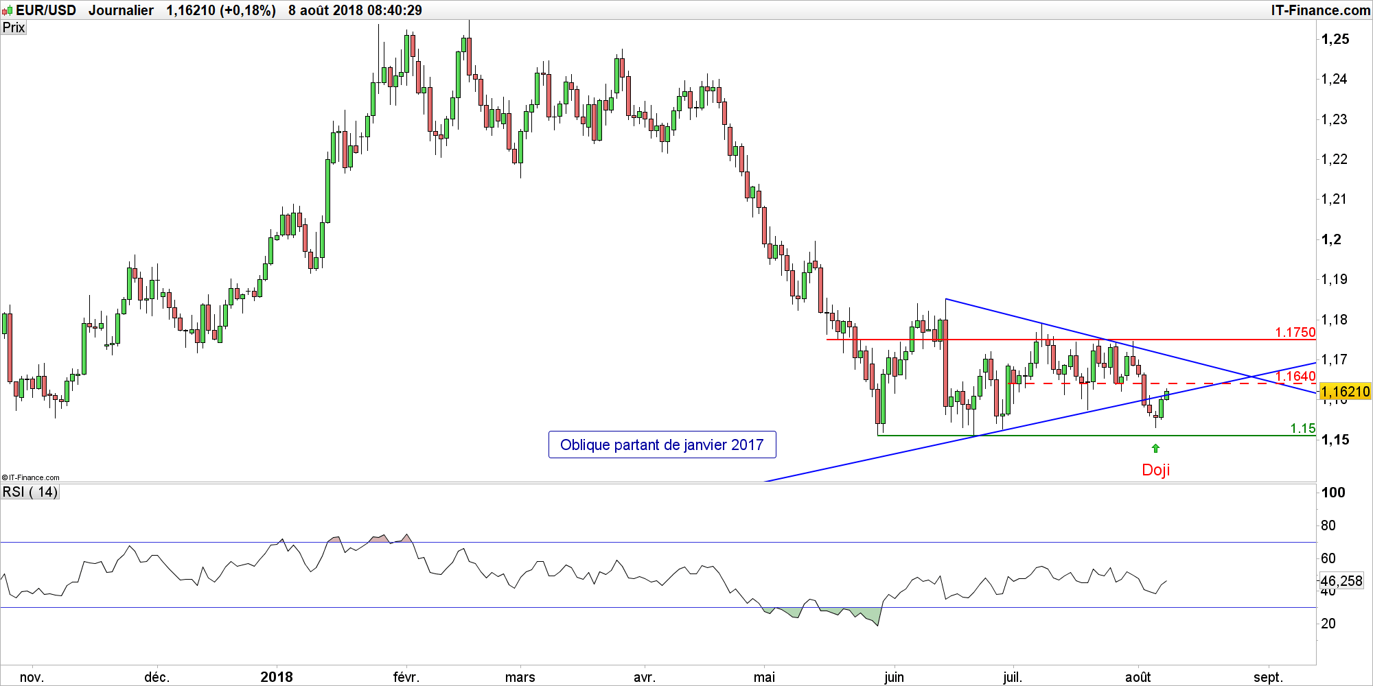Click the 1.1750 resistance level label
Viewport: 1373px width, 686px height.
pyautogui.click(x=1295, y=332)
